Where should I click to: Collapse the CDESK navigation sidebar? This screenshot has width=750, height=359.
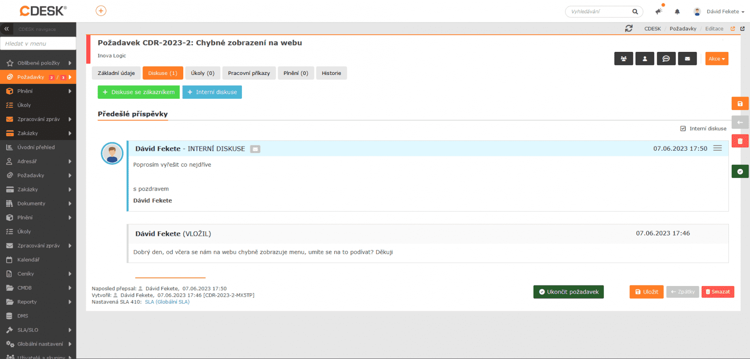(7, 29)
